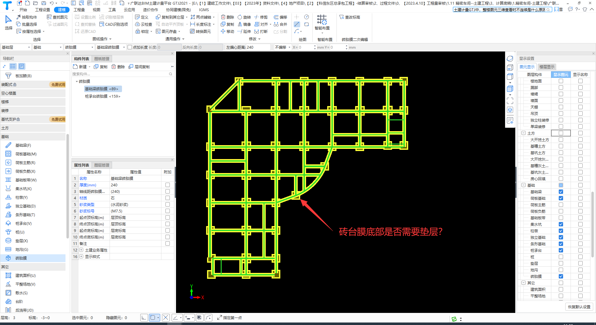Viewport: 596px width, 325px height.
Task: Open the 砖胎膜 component type dropdown
Action: (79, 47)
